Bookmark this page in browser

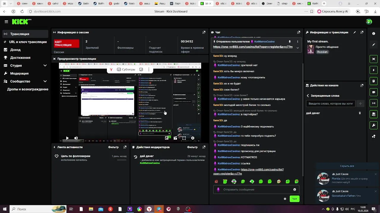tap(312, 11)
